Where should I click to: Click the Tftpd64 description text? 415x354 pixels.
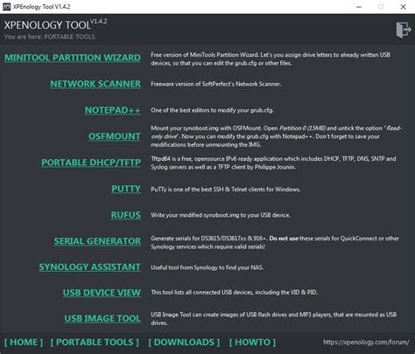click(x=273, y=163)
